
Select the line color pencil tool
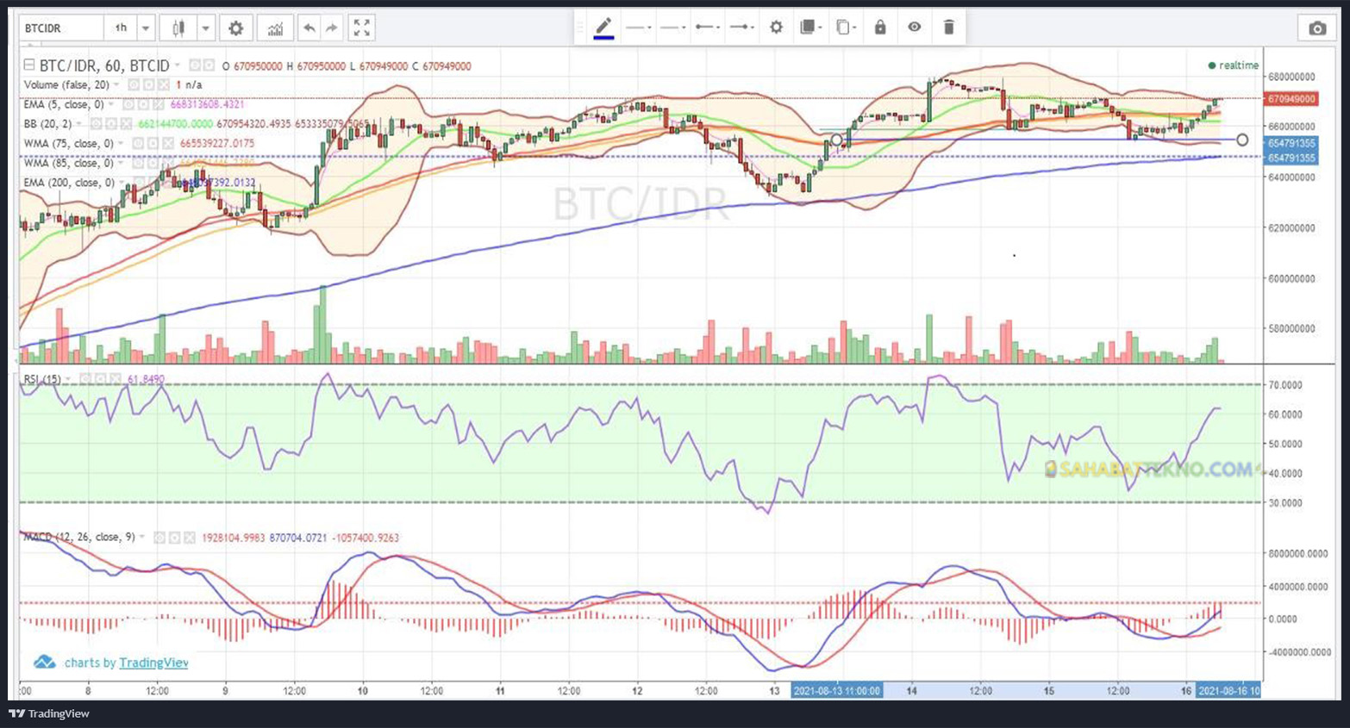603,28
